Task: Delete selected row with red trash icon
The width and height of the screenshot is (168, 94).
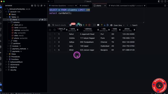Action: click(x=89, y=25)
